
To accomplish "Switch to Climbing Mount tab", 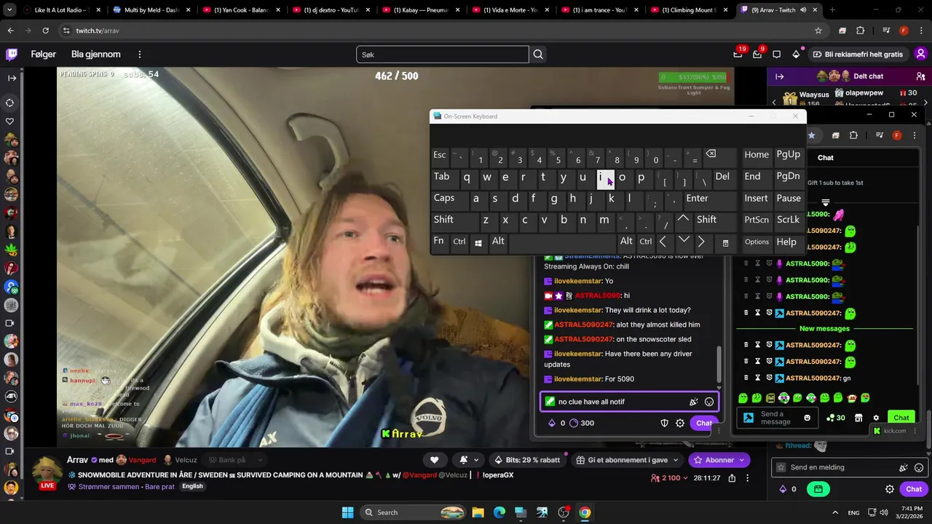I will point(690,10).
